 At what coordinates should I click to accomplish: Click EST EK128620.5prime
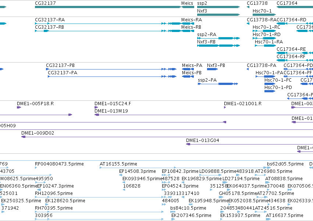click(47, 204)
